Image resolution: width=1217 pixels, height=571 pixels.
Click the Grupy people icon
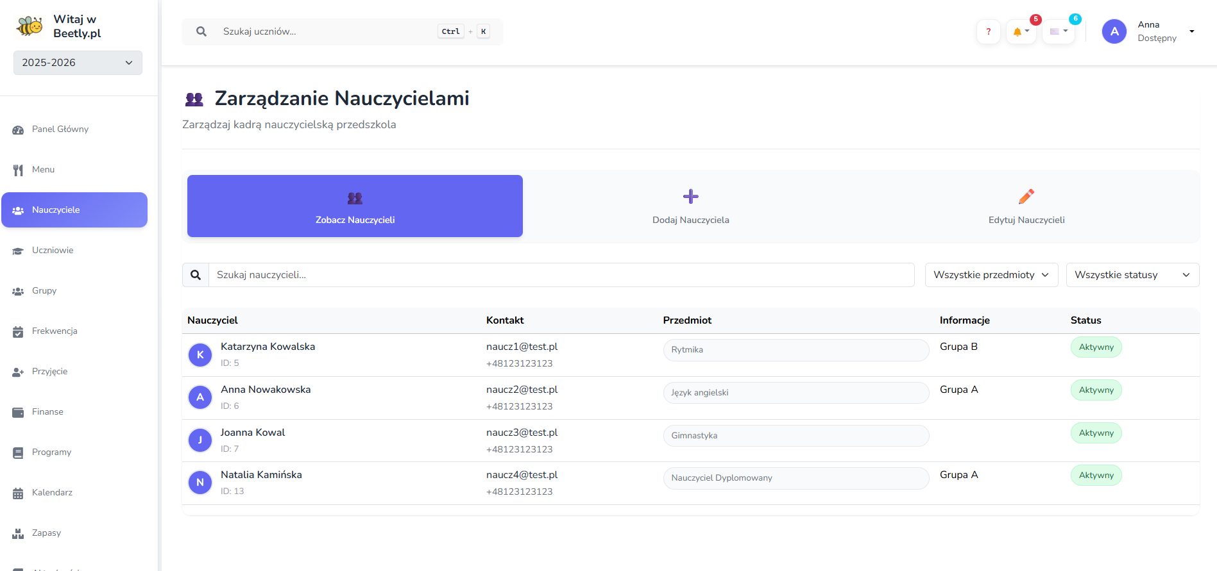(x=18, y=291)
